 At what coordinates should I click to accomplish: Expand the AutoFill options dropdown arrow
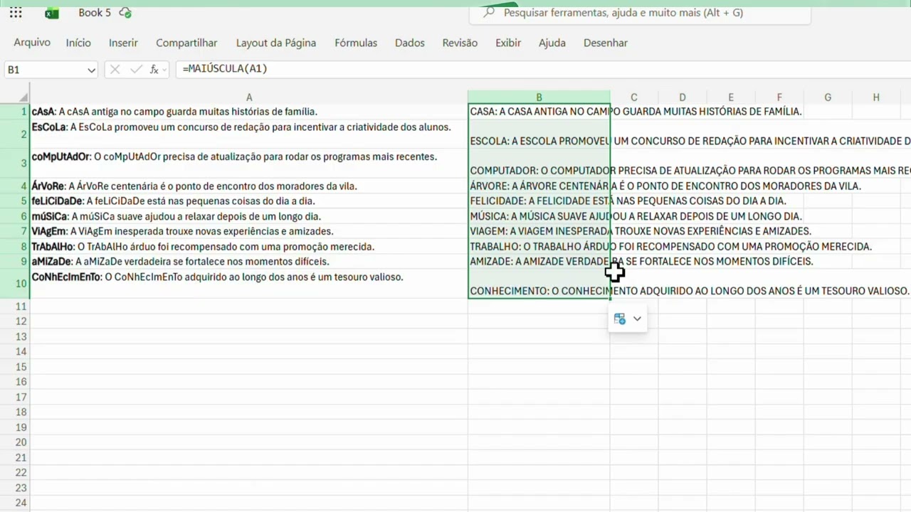[x=637, y=319]
